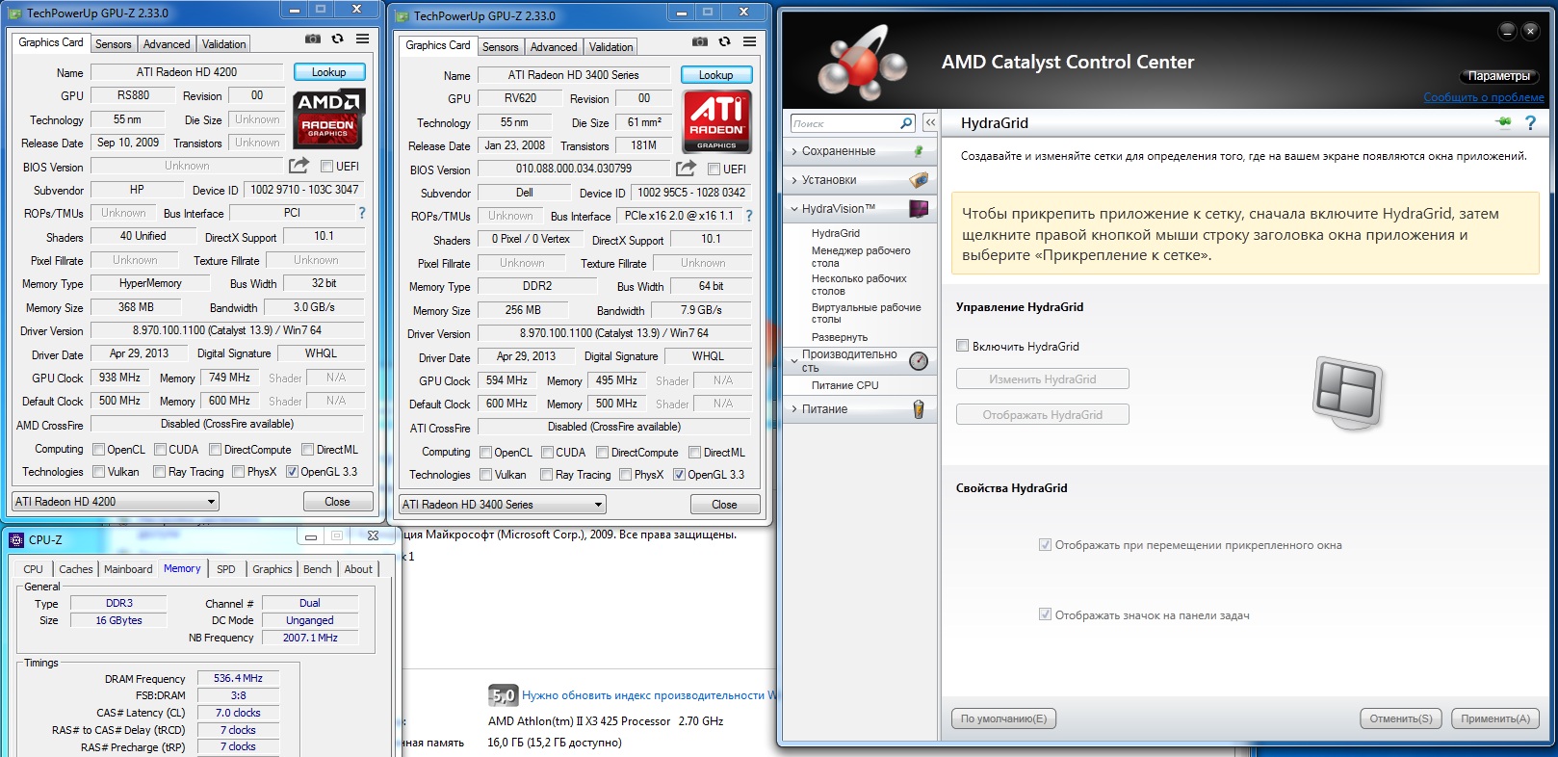The image size is (1558, 757).
Task: Click the magnifier icon in Catalyst search box
Action: 906,123
